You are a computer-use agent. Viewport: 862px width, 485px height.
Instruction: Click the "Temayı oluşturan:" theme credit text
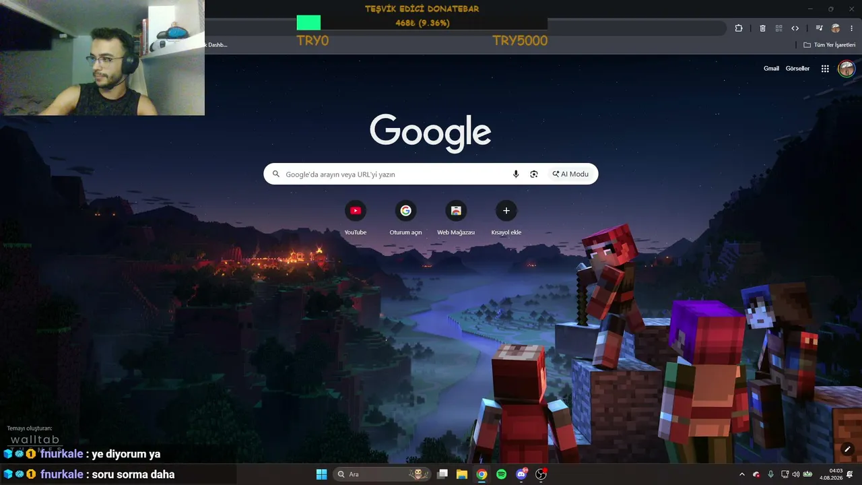tap(29, 428)
